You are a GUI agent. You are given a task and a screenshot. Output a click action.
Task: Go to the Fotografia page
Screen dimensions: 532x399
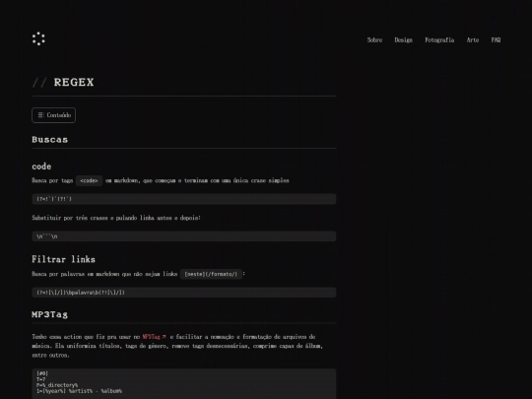[439, 40]
